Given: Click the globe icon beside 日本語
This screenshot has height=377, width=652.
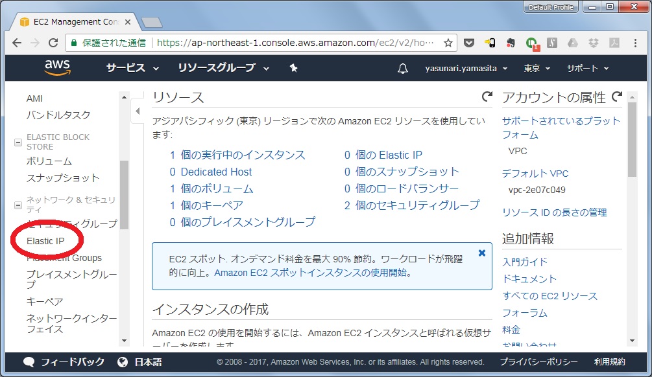Looking at the screenshot, I should (x=122, y=362).
